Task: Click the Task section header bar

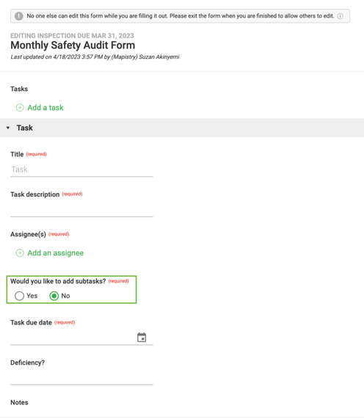Action: [x=182, y=128]
